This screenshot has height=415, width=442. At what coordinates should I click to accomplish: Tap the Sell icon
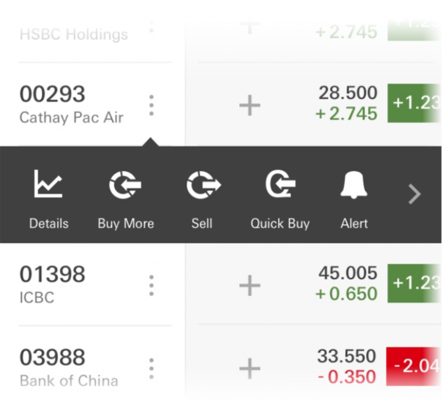(x=203, y=185)
